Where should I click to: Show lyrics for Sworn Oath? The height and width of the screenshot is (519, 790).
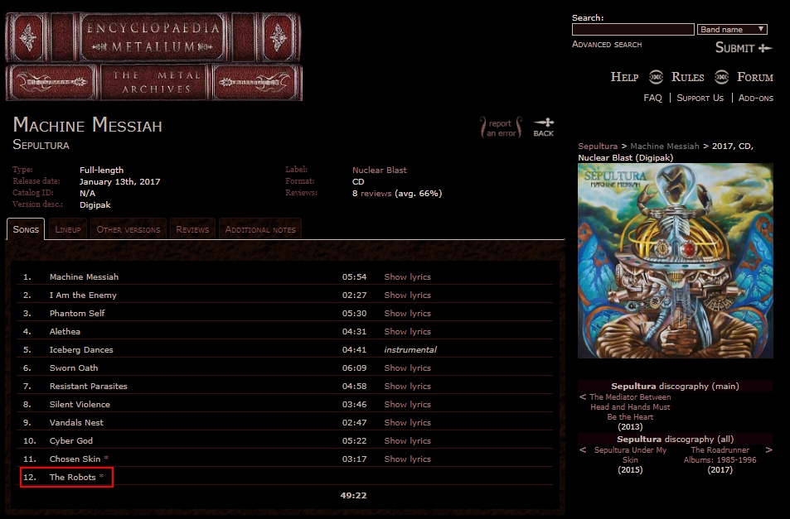point(408,368)
